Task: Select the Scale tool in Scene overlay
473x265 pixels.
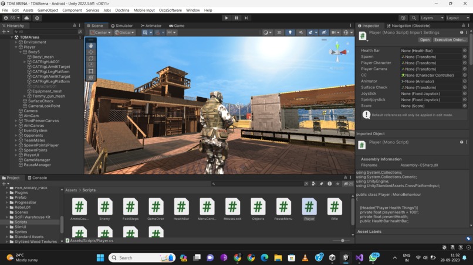Action: 91,65
